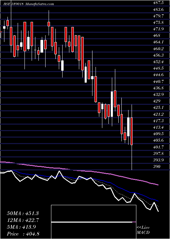Click the Price : 404.8 readout
170x239 pixels.
coord(23,234)
